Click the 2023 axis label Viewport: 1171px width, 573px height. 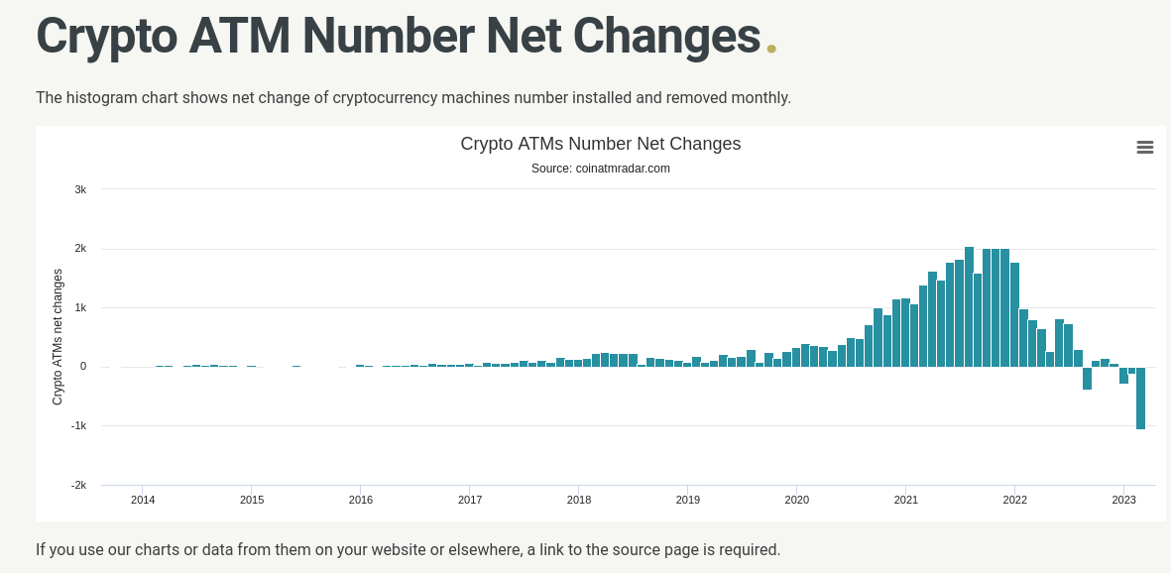(1123, 501)
